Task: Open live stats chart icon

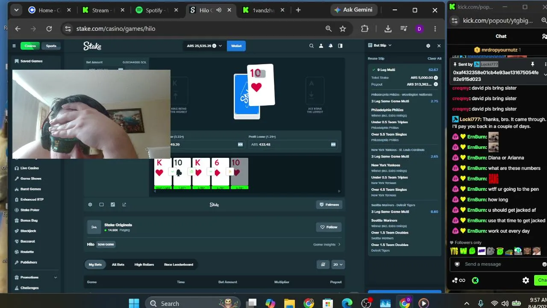Action: point(113,204)
